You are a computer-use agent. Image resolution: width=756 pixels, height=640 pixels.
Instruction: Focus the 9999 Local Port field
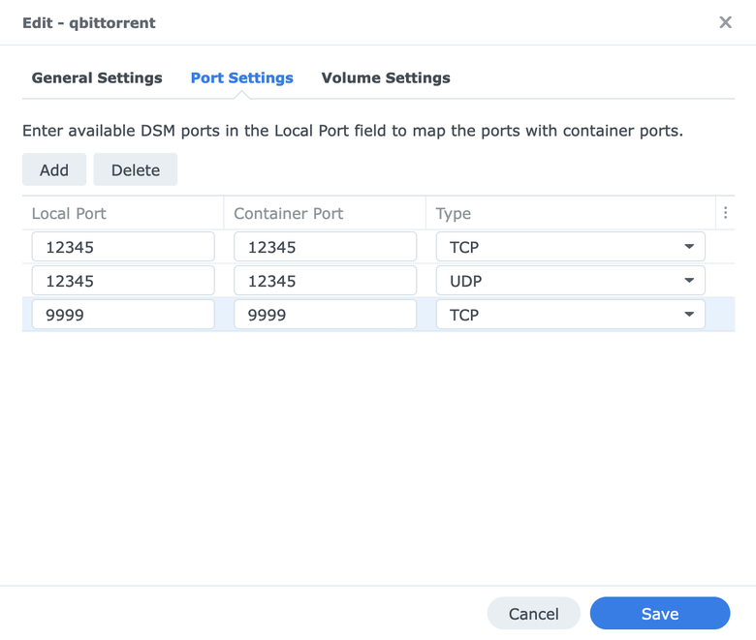pos(123,315)
